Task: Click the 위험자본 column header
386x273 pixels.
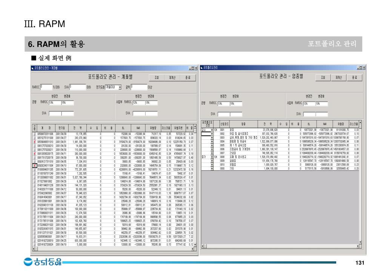Action: pos(178,128)
